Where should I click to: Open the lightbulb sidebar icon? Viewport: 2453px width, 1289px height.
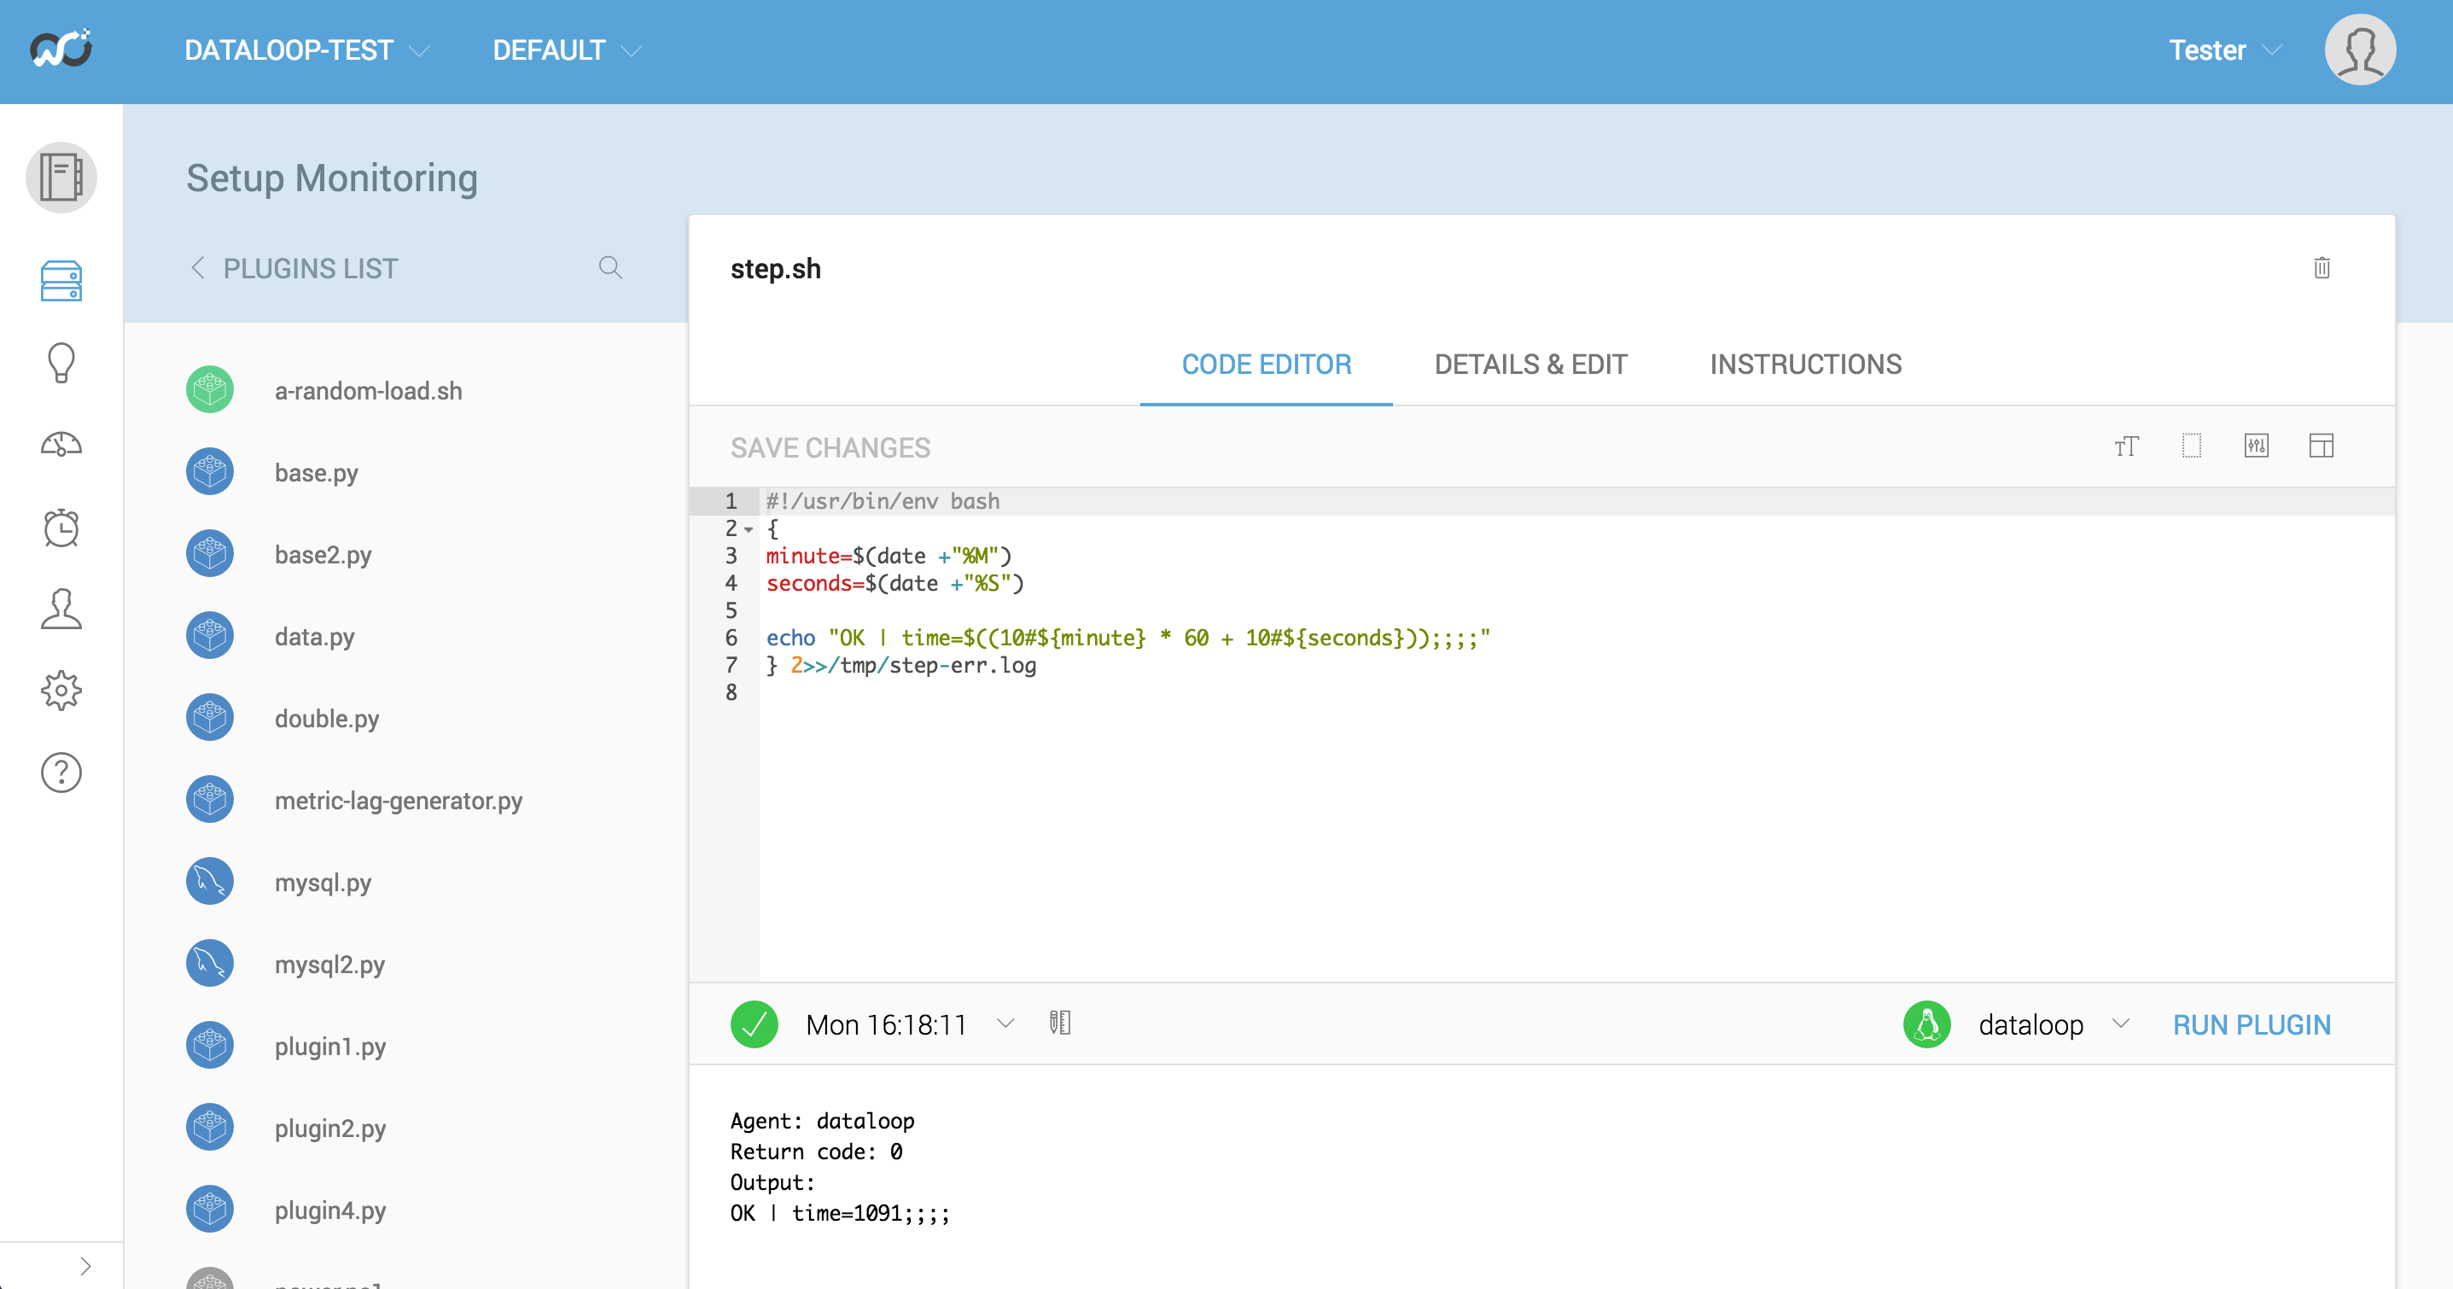coord(61,363)
